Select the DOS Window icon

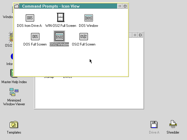(x=89, y=18)
